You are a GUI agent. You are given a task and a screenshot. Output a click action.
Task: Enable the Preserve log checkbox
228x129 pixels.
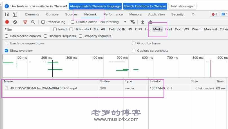click(43, 22)
